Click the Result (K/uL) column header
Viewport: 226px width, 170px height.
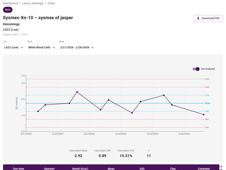coord(80,168)
